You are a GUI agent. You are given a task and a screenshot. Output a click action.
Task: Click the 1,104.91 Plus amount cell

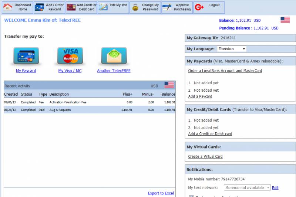pos(127,110)
